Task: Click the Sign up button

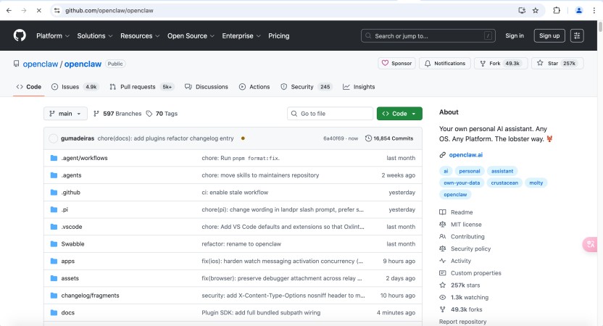Action: [x=549, y=35]
